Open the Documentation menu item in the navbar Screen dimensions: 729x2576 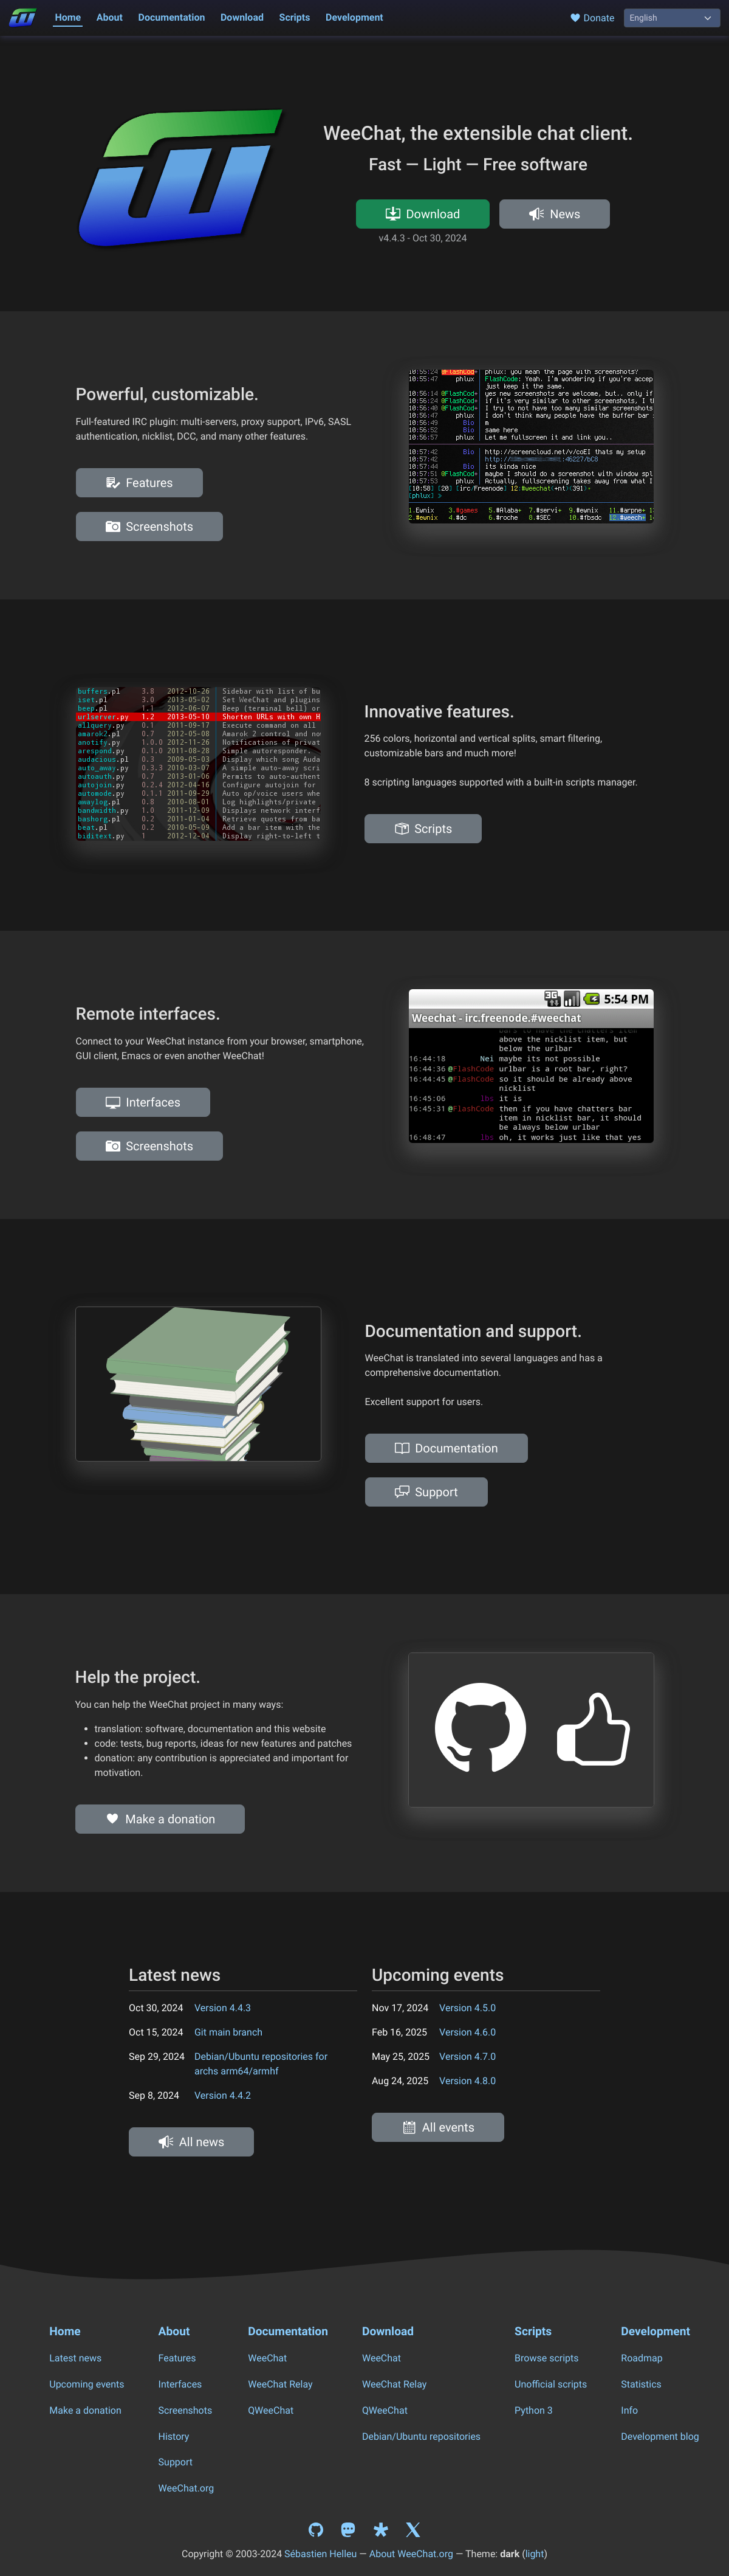tap(171, 17)
